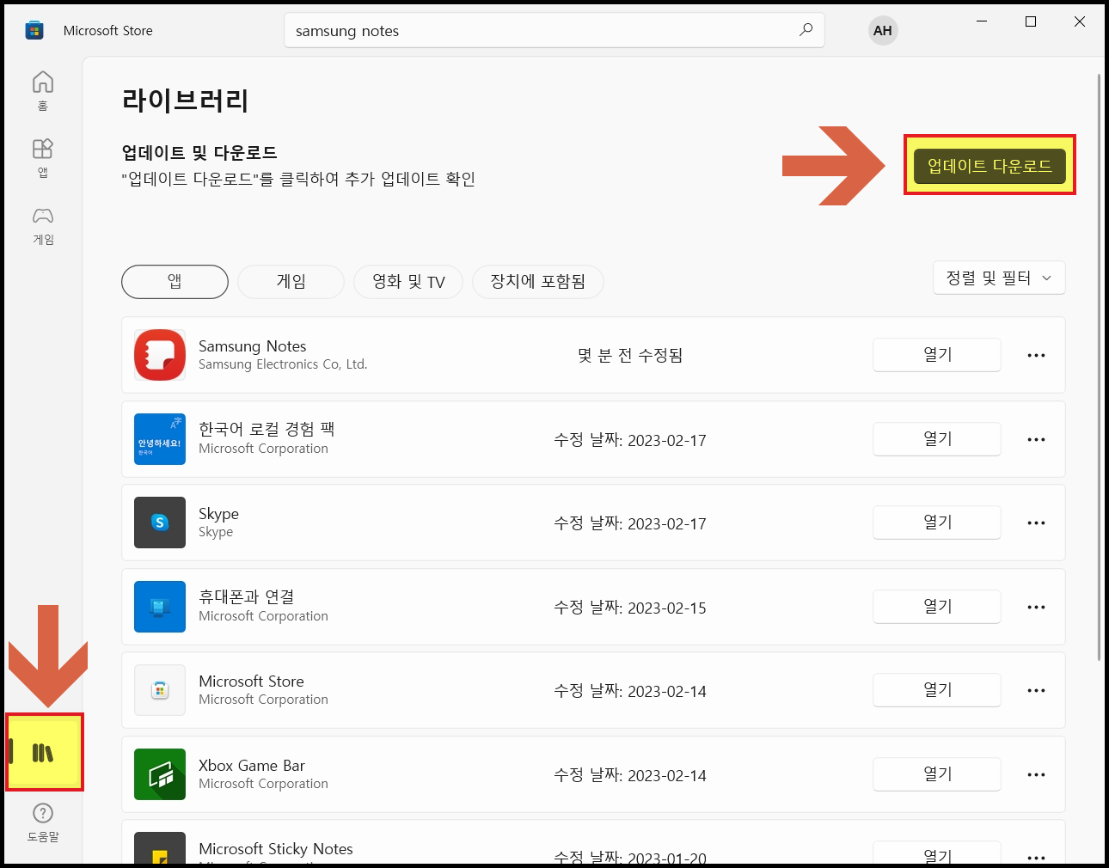Click the search magnifier icon
The height and width of the screenshot is (868, 1109).
click(x=806, y=30)
